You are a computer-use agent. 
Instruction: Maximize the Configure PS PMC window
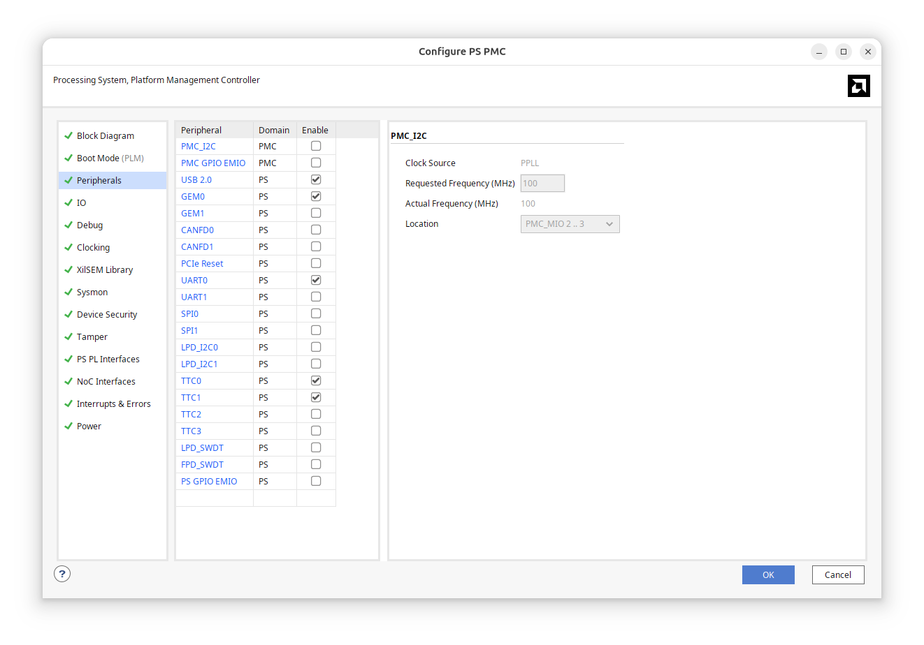coord(844,52)
